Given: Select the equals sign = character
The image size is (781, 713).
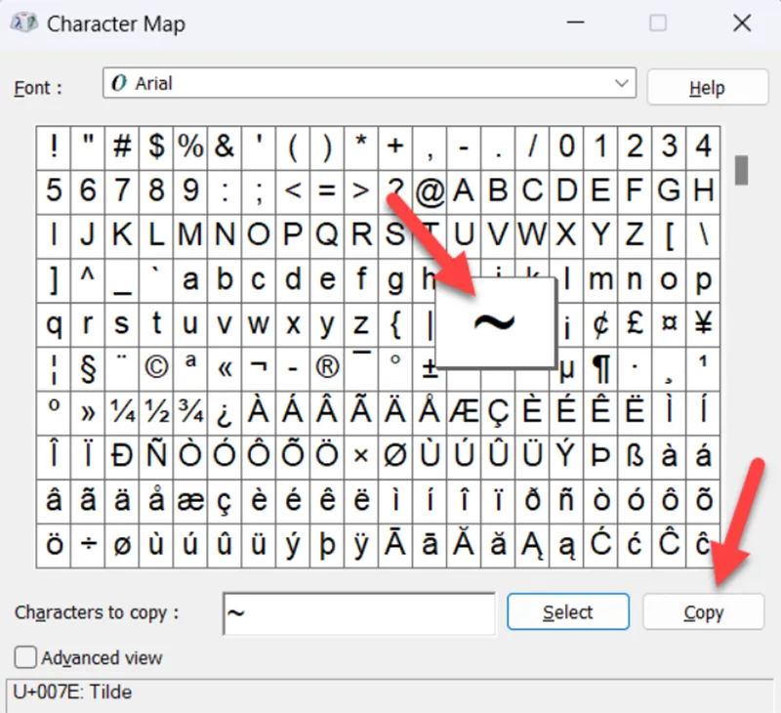Looking at the screenshot, I should point(327,192).
